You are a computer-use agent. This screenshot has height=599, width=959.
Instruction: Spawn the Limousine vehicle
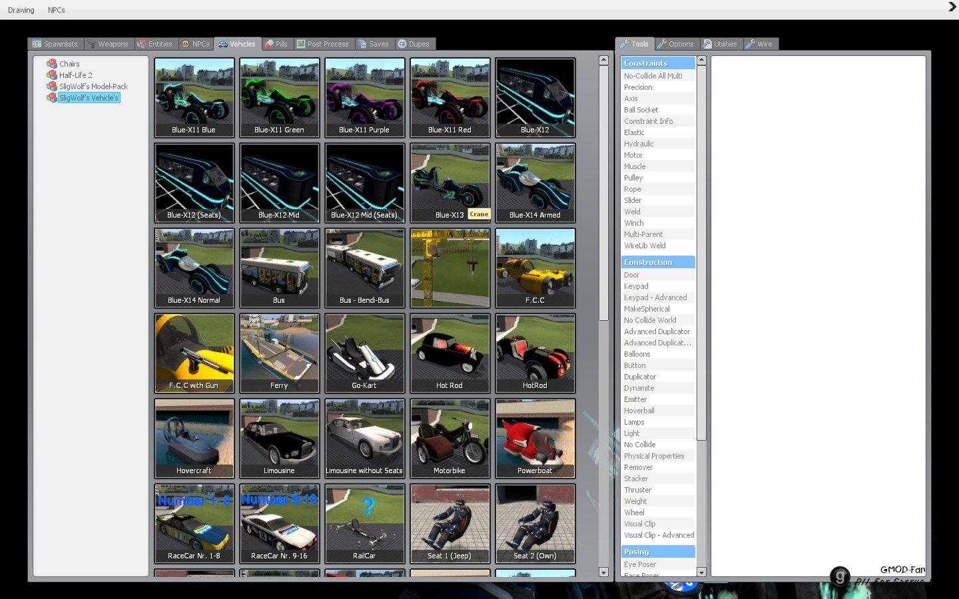279,439
